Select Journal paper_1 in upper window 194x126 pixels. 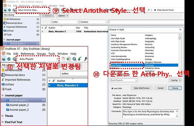21,44
